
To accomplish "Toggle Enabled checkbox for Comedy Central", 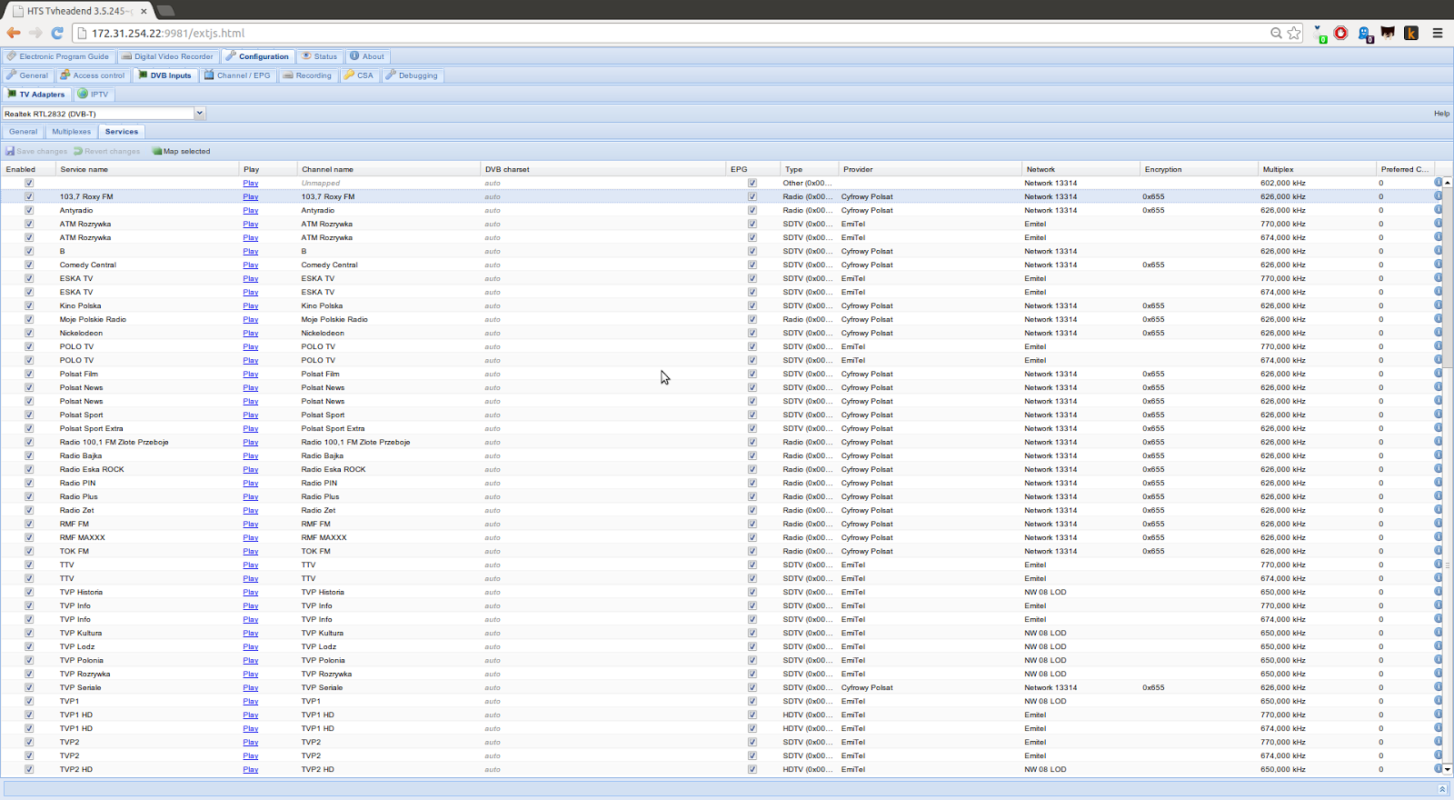I will tap(29, 265).
